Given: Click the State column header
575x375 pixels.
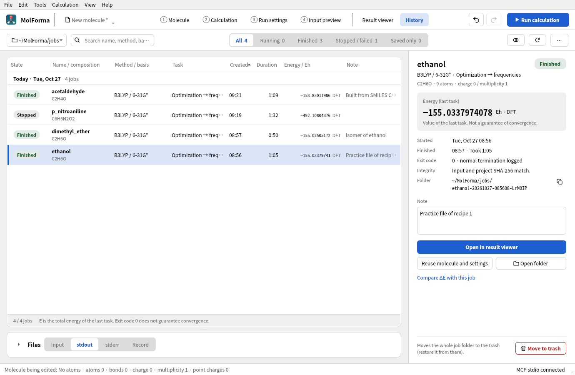Looking at the screenshot, I should coord(17,65).
